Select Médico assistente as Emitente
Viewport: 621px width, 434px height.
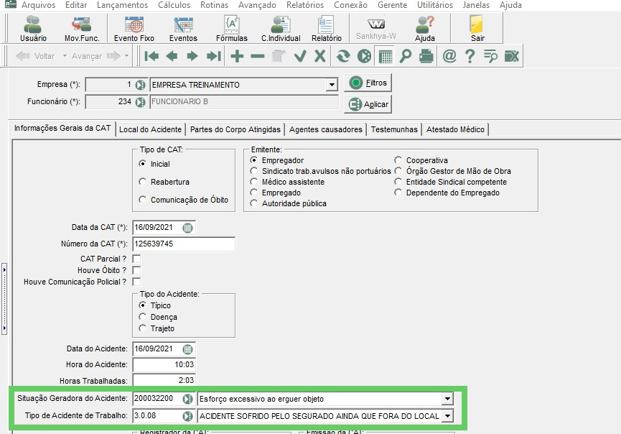[x=254, y=182]
